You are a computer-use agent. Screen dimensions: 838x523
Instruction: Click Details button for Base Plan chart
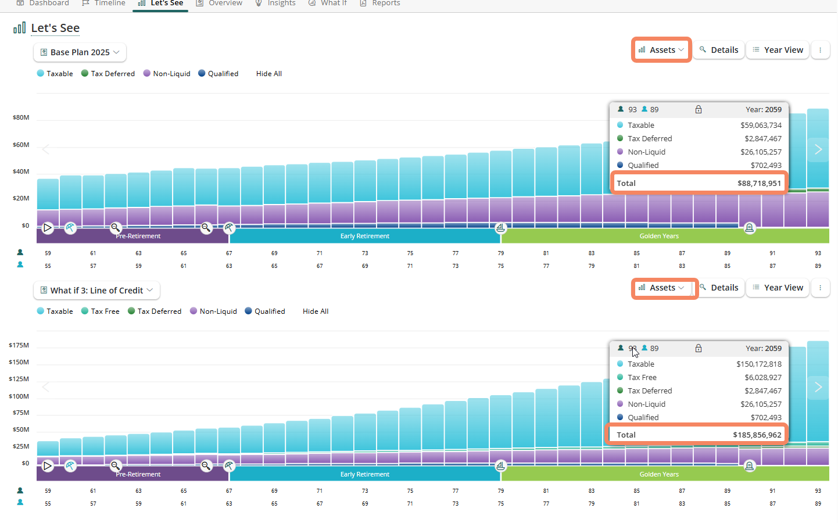[x=719, y=50]
